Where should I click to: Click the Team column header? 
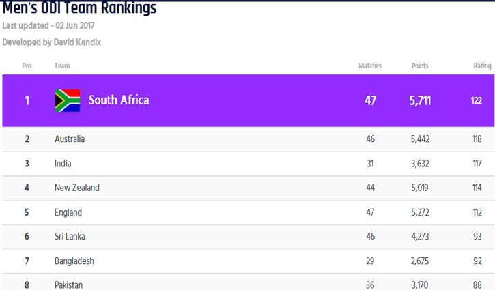pyautogui.click(x=62, y=66)
